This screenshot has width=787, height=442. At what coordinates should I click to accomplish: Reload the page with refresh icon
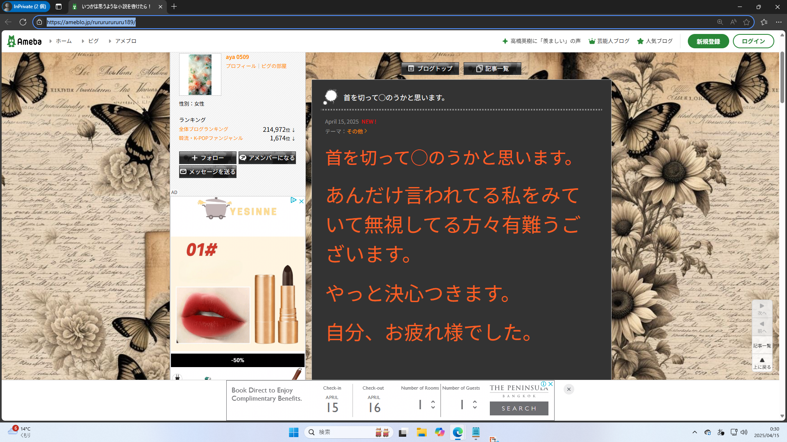(23, 22)
